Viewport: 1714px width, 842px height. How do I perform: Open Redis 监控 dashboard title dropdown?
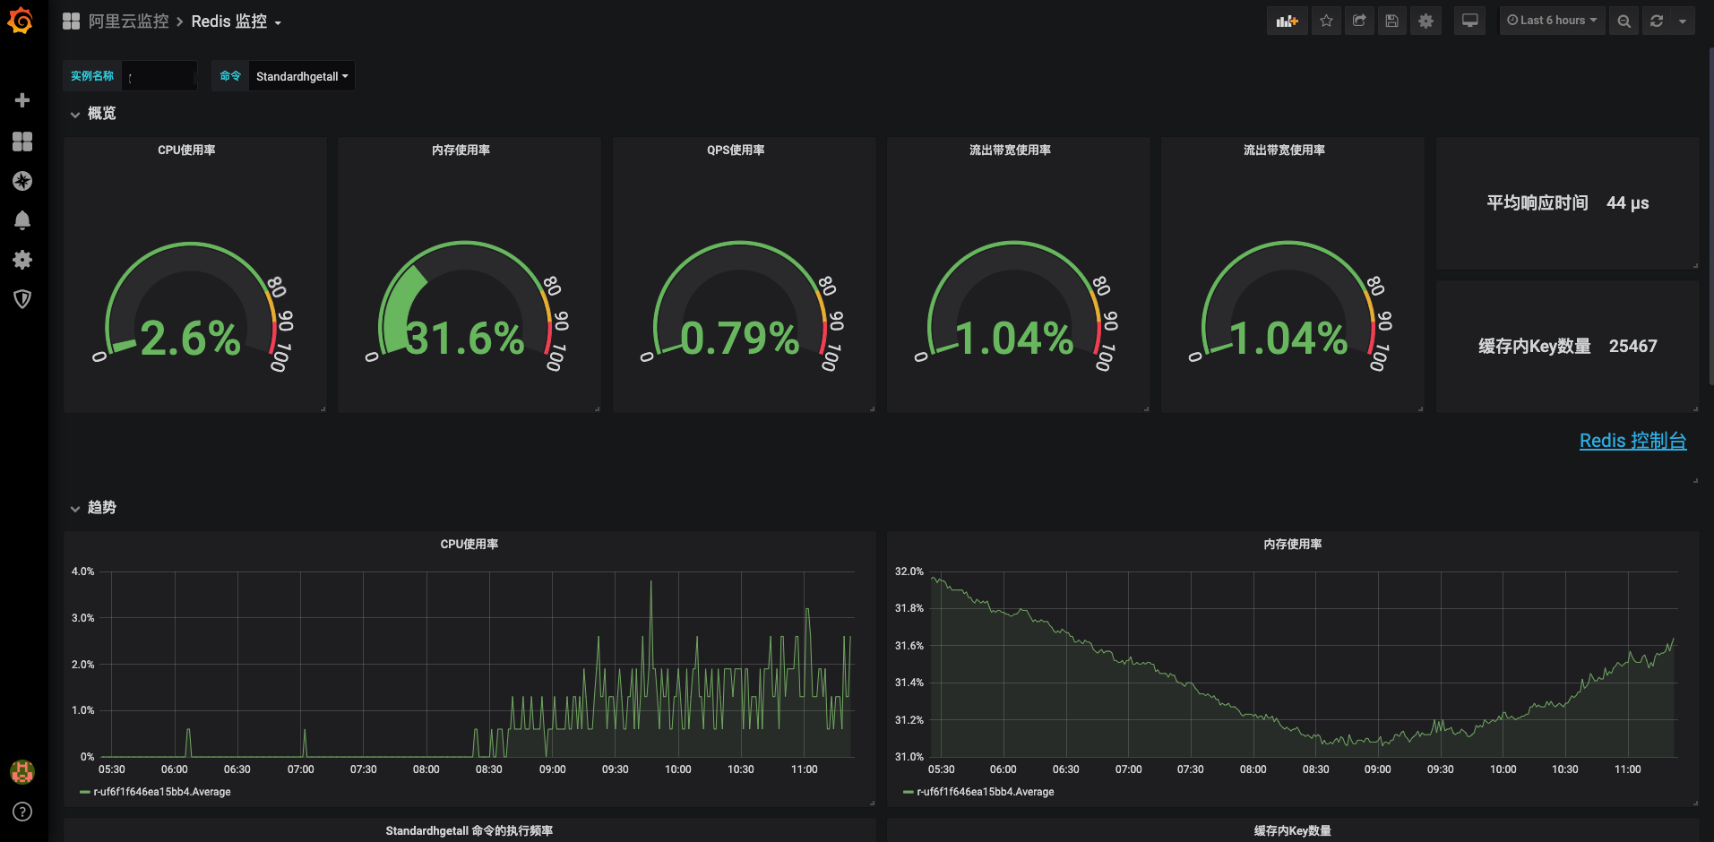pyautogui.click(x=237, y=21)
